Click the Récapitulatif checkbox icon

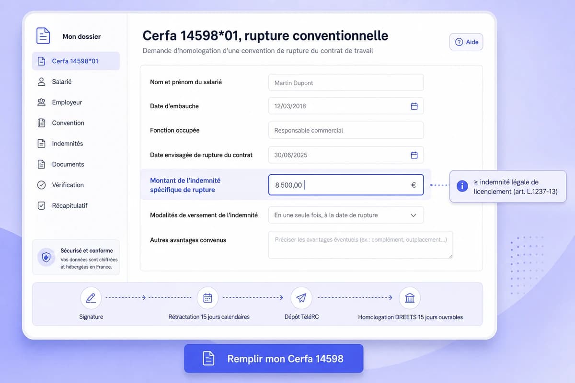pyautogui.click(x=41, y=205)
